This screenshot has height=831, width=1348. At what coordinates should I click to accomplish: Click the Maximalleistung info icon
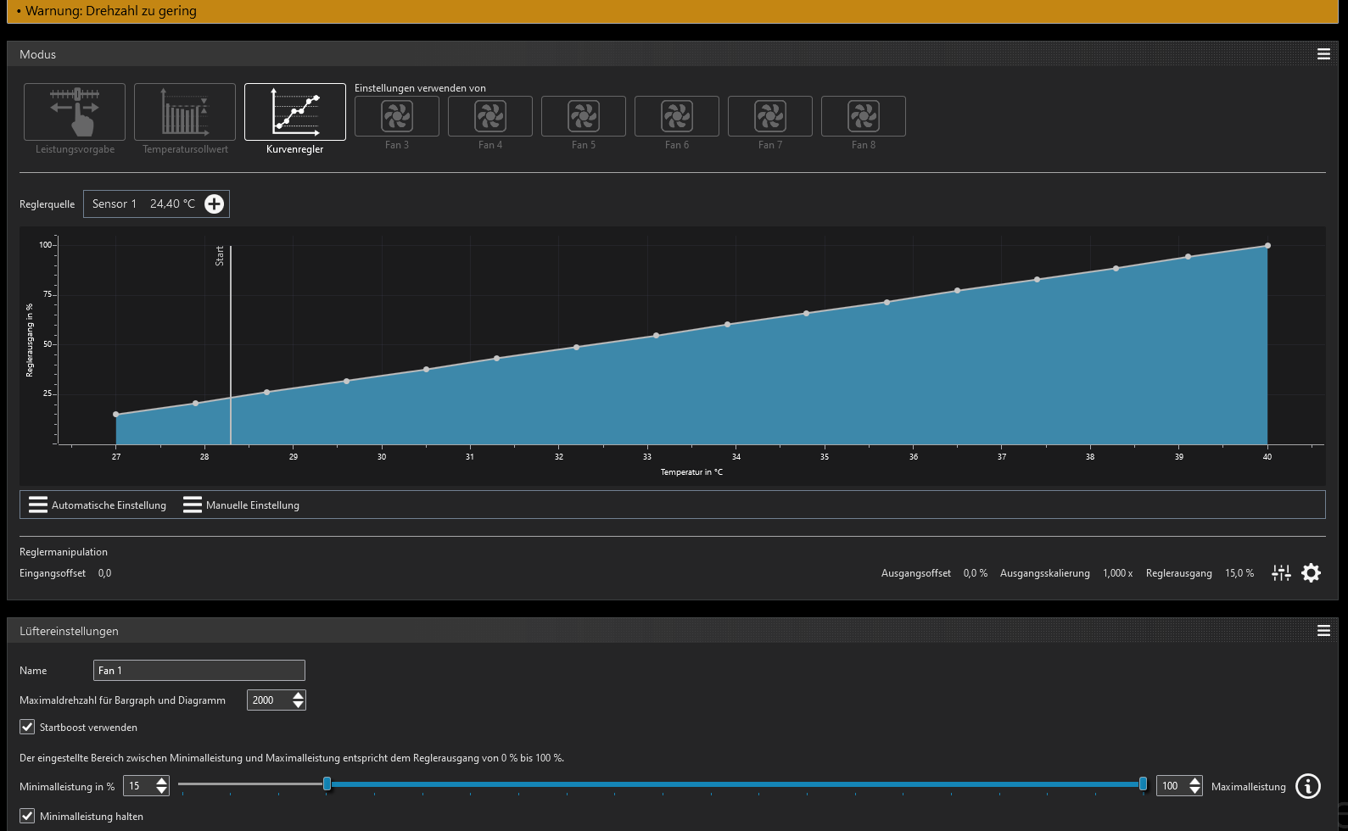click(1308, 787)
